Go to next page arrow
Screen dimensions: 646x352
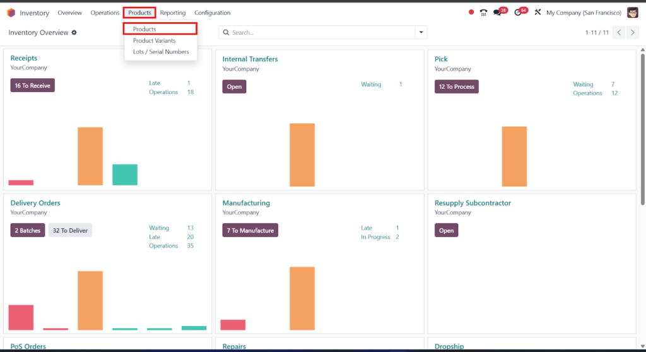click(632, 33)
